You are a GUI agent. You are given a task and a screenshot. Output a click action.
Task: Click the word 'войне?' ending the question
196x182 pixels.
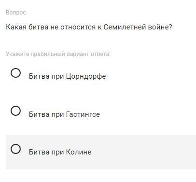pyautogui.click(x=160, y=27)
